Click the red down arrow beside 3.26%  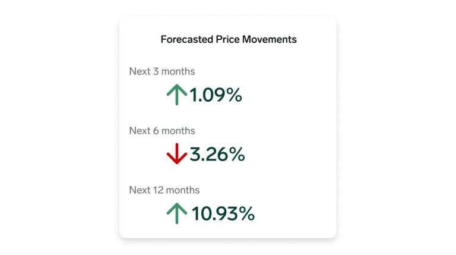(x=177, y=155)
